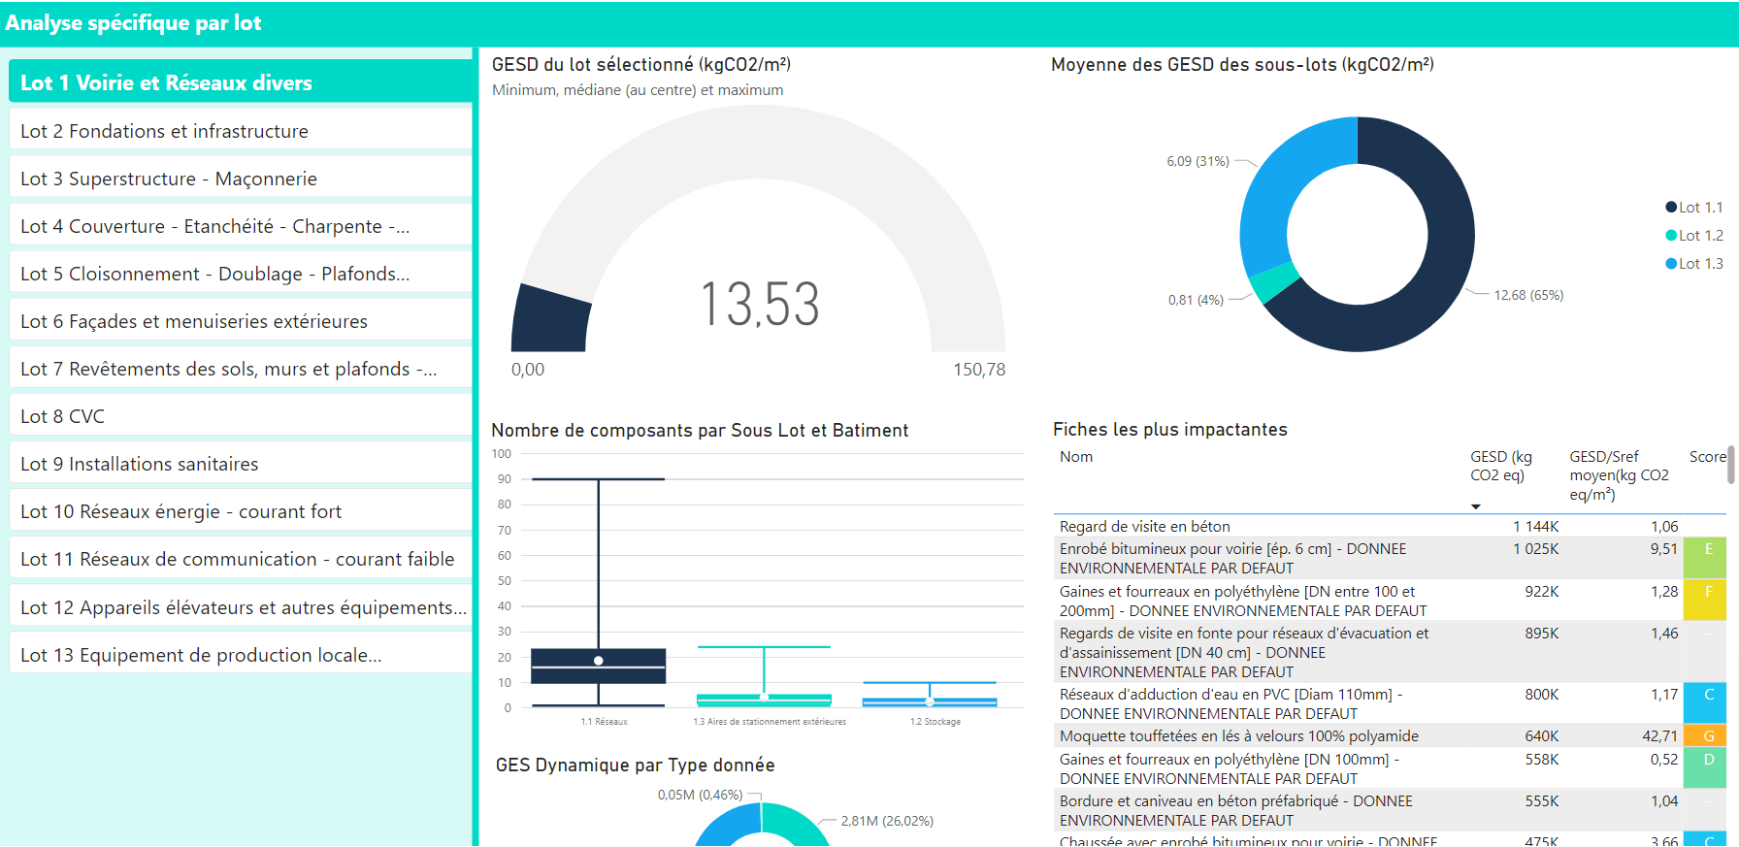
Task: Select 'Bordure et caniveau en béton préfabriqué' row
Action: coord(1390,810)
